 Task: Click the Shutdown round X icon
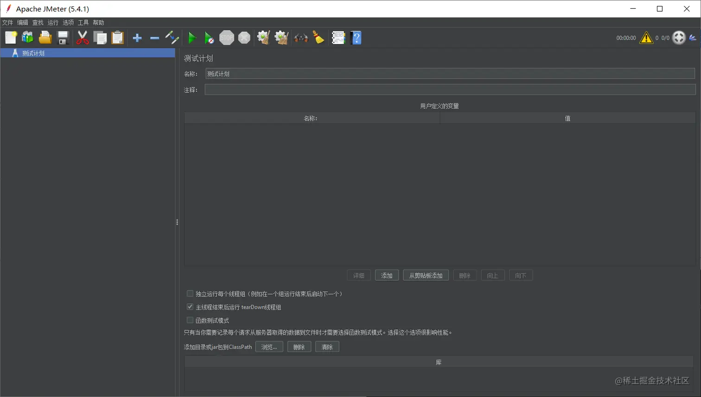coord(244,38)
